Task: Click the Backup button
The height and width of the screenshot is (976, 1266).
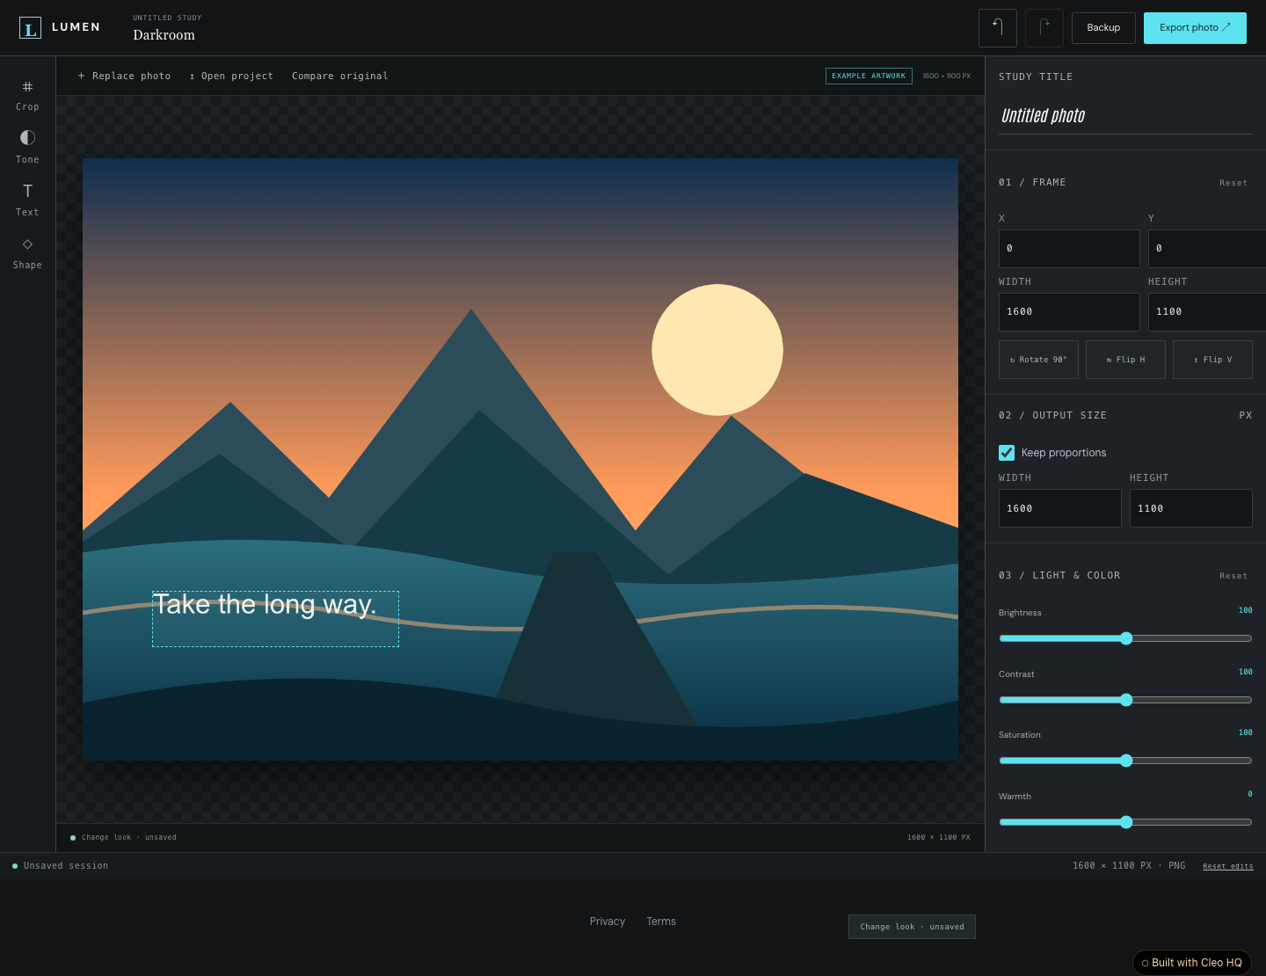Action: [1103, 28]
